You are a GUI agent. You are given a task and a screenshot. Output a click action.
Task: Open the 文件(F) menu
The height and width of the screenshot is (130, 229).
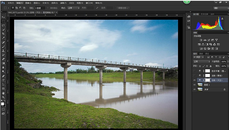11,3
